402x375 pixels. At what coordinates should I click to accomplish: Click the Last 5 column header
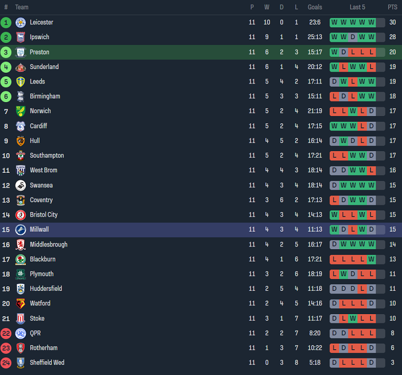tap(357, 7)
